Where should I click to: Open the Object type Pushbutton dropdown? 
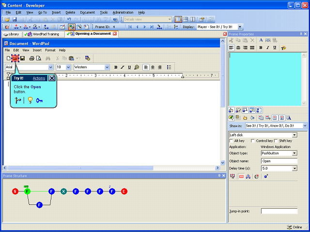[x=294, y=153]
